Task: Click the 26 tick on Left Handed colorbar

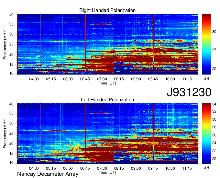Action: point(214,135)
